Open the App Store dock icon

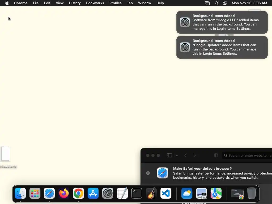(93, 193)
